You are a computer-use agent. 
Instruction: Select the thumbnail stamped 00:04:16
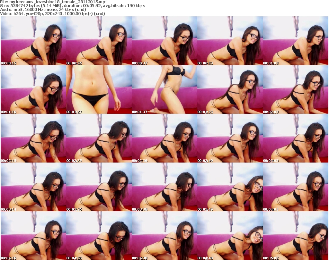[33, 236]
